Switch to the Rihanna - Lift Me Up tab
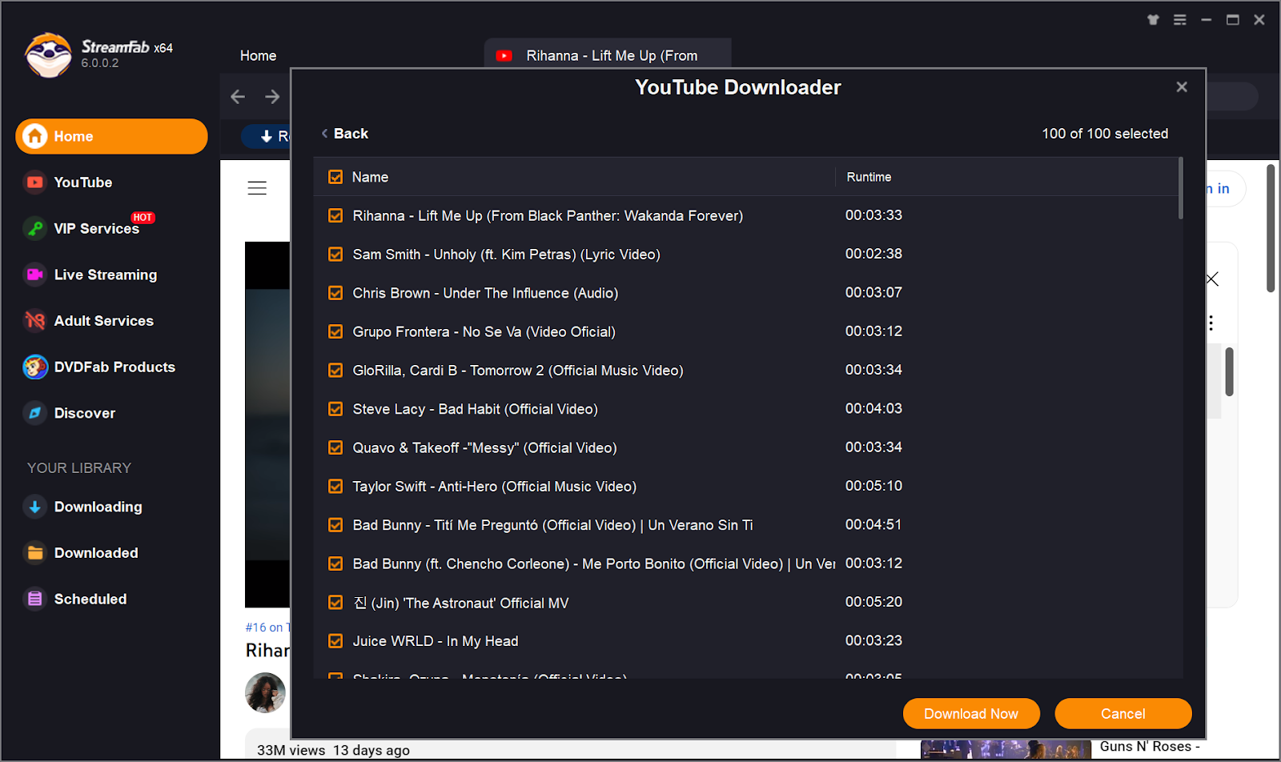Screen dimensions: 1281x762 [608, 53]
